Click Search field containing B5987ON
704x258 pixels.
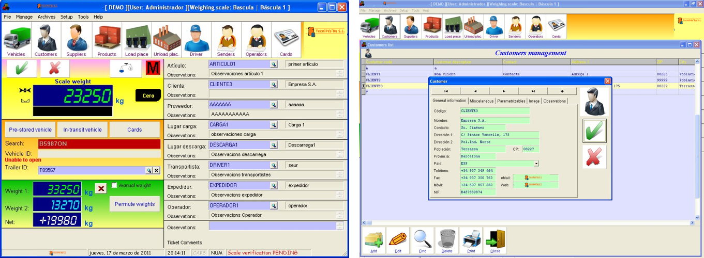(x=99, y=144)
